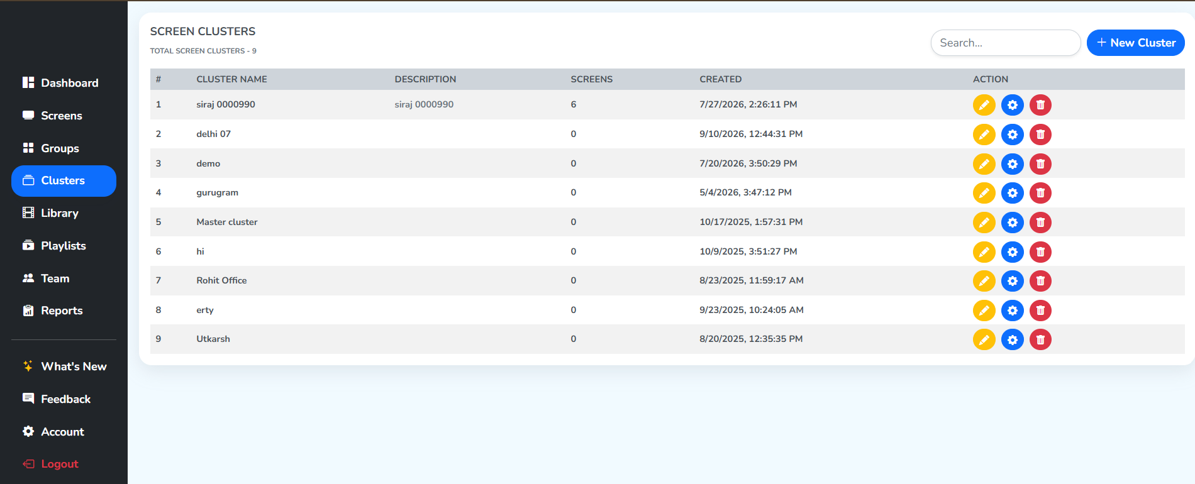View Reports section

tap(64, 311)
